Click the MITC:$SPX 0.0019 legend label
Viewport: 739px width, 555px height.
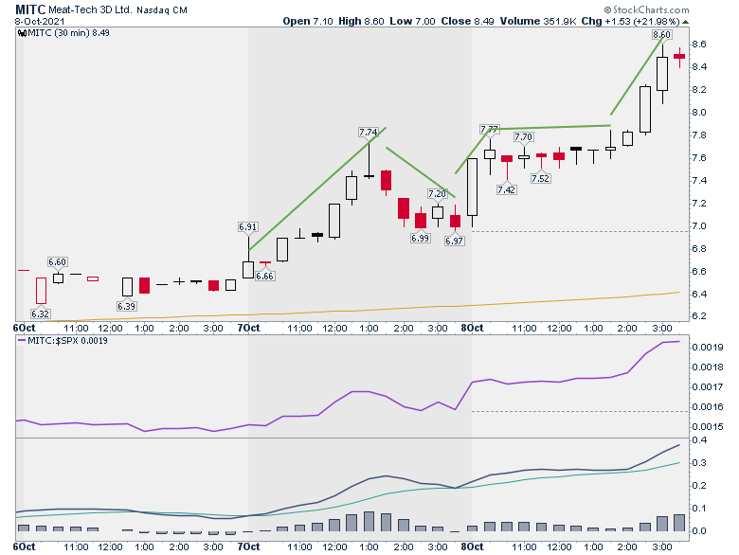(67, 341)
